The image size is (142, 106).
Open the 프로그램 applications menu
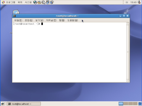(x=9, y=2)
